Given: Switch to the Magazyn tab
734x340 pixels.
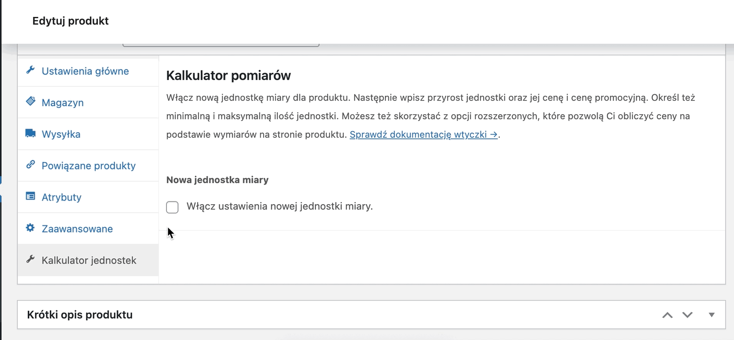Looking at the screenshot, I should (x=63, y=102).
